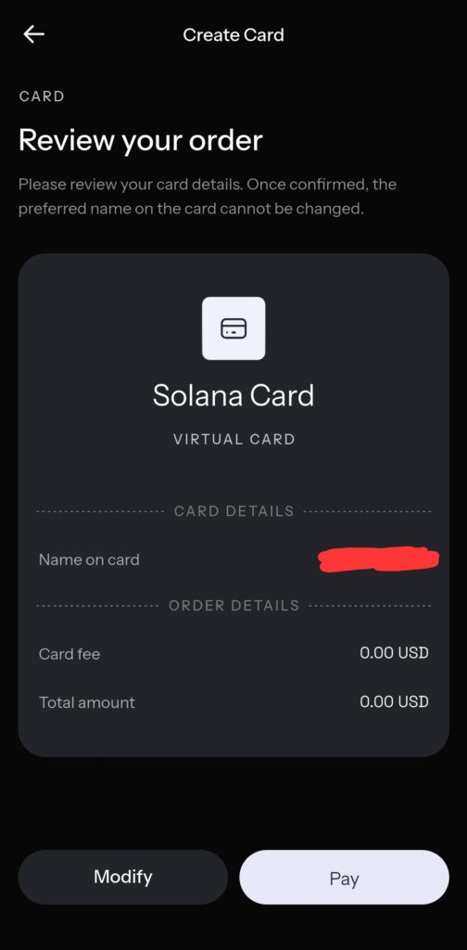Click the Pay button

344,878
